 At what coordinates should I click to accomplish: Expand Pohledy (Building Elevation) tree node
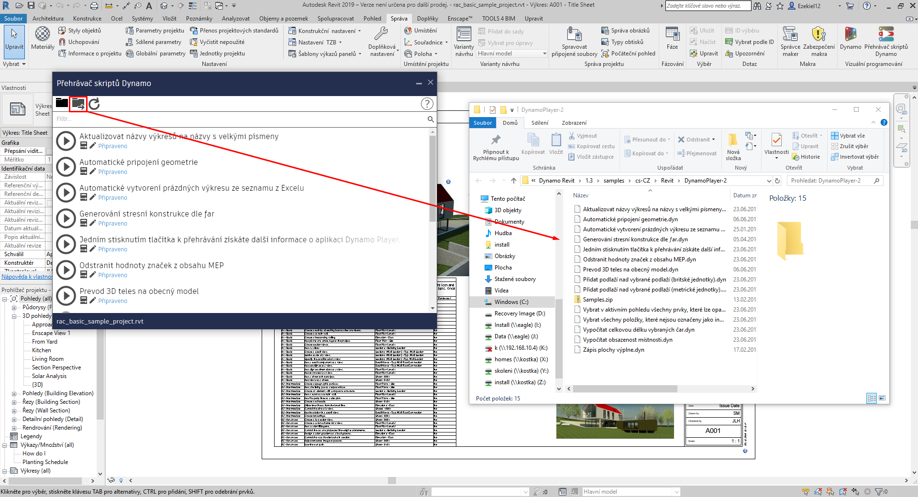14,394
